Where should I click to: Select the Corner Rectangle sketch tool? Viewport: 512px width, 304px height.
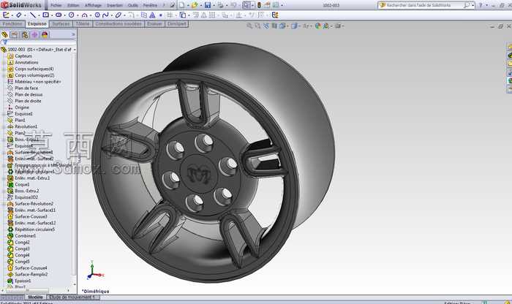point(45,15)
